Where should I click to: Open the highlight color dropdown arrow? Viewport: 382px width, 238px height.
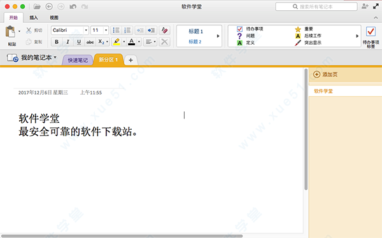(124, 42)
